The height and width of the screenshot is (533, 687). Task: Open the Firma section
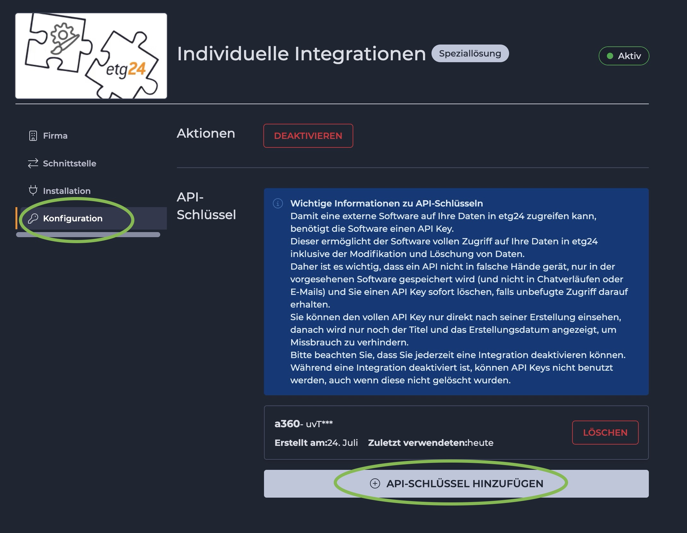(55, 136)
